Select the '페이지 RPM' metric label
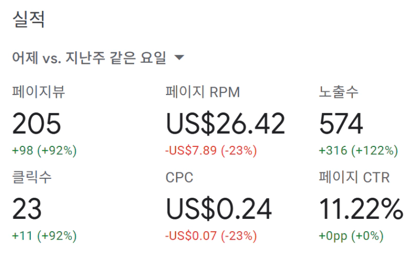 (203, 92)
